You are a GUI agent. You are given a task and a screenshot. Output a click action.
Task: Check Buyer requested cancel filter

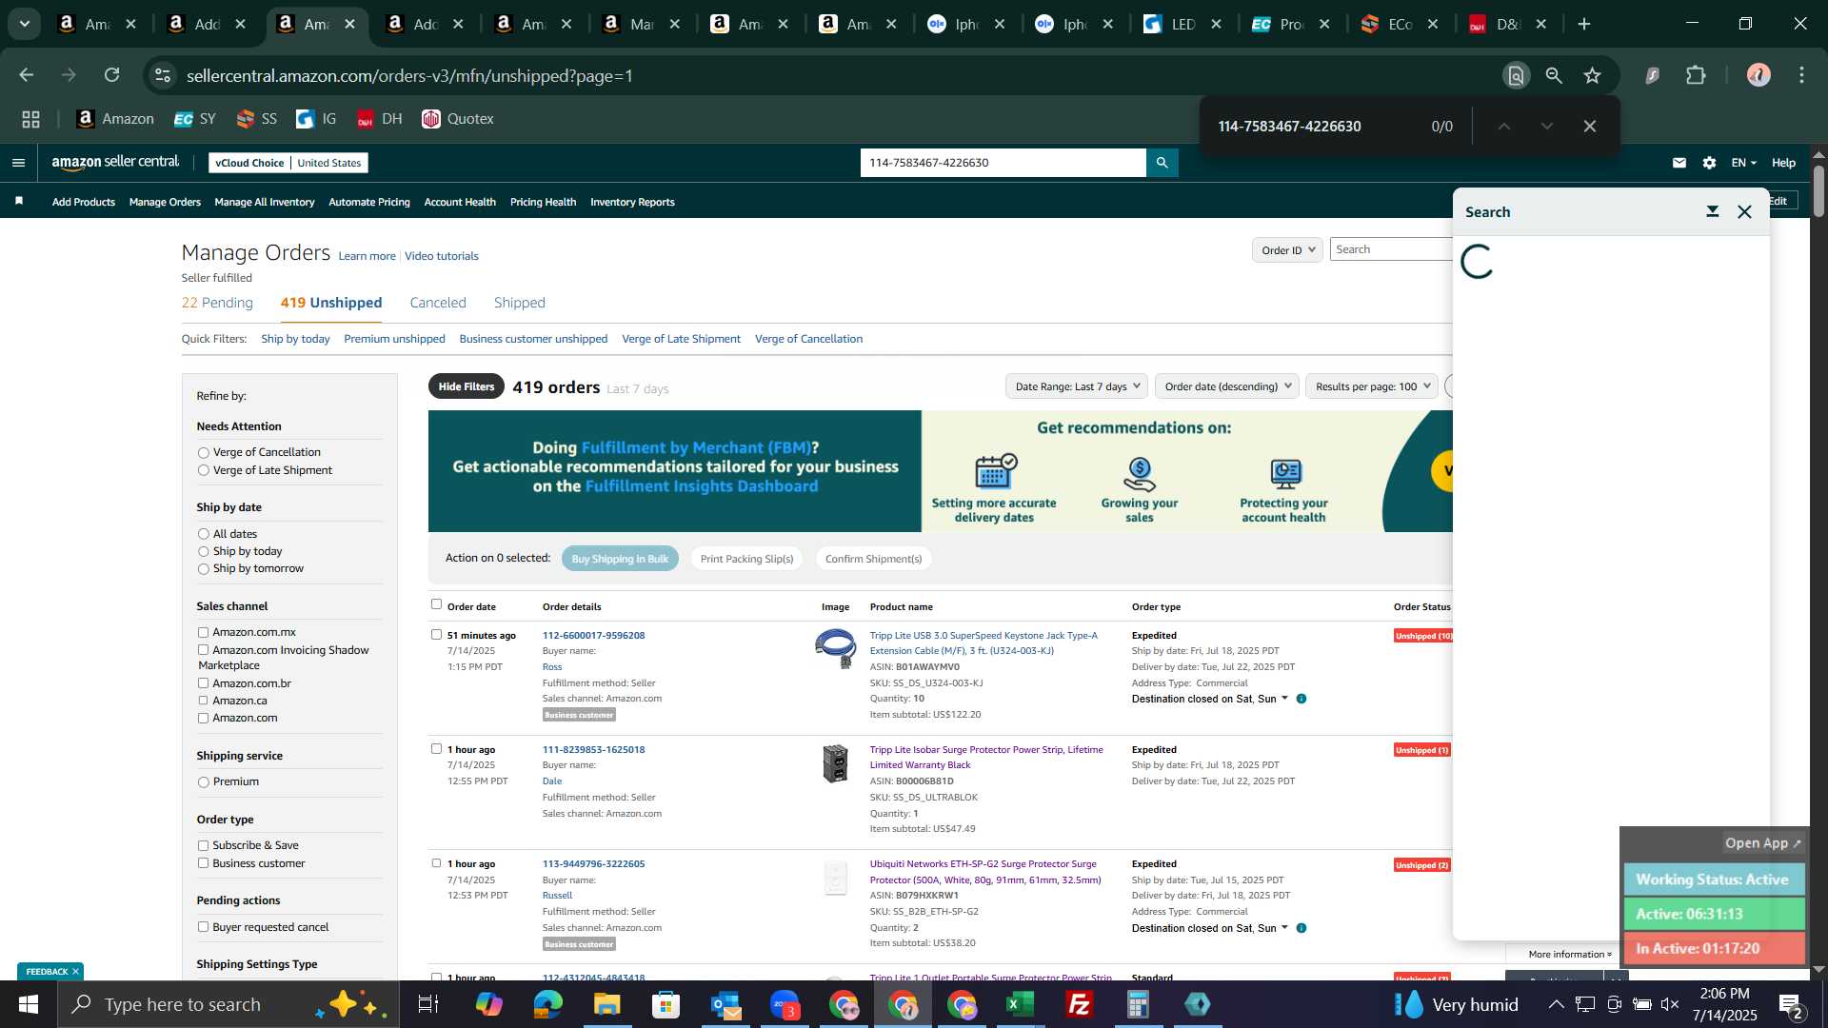coord(203,927)
